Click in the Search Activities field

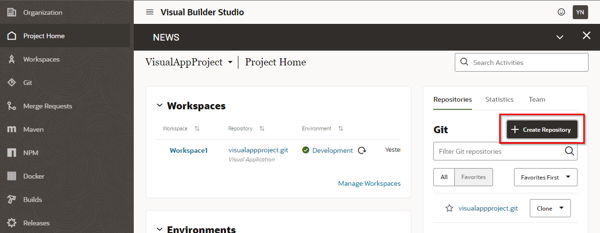click(x=525, y=63)
